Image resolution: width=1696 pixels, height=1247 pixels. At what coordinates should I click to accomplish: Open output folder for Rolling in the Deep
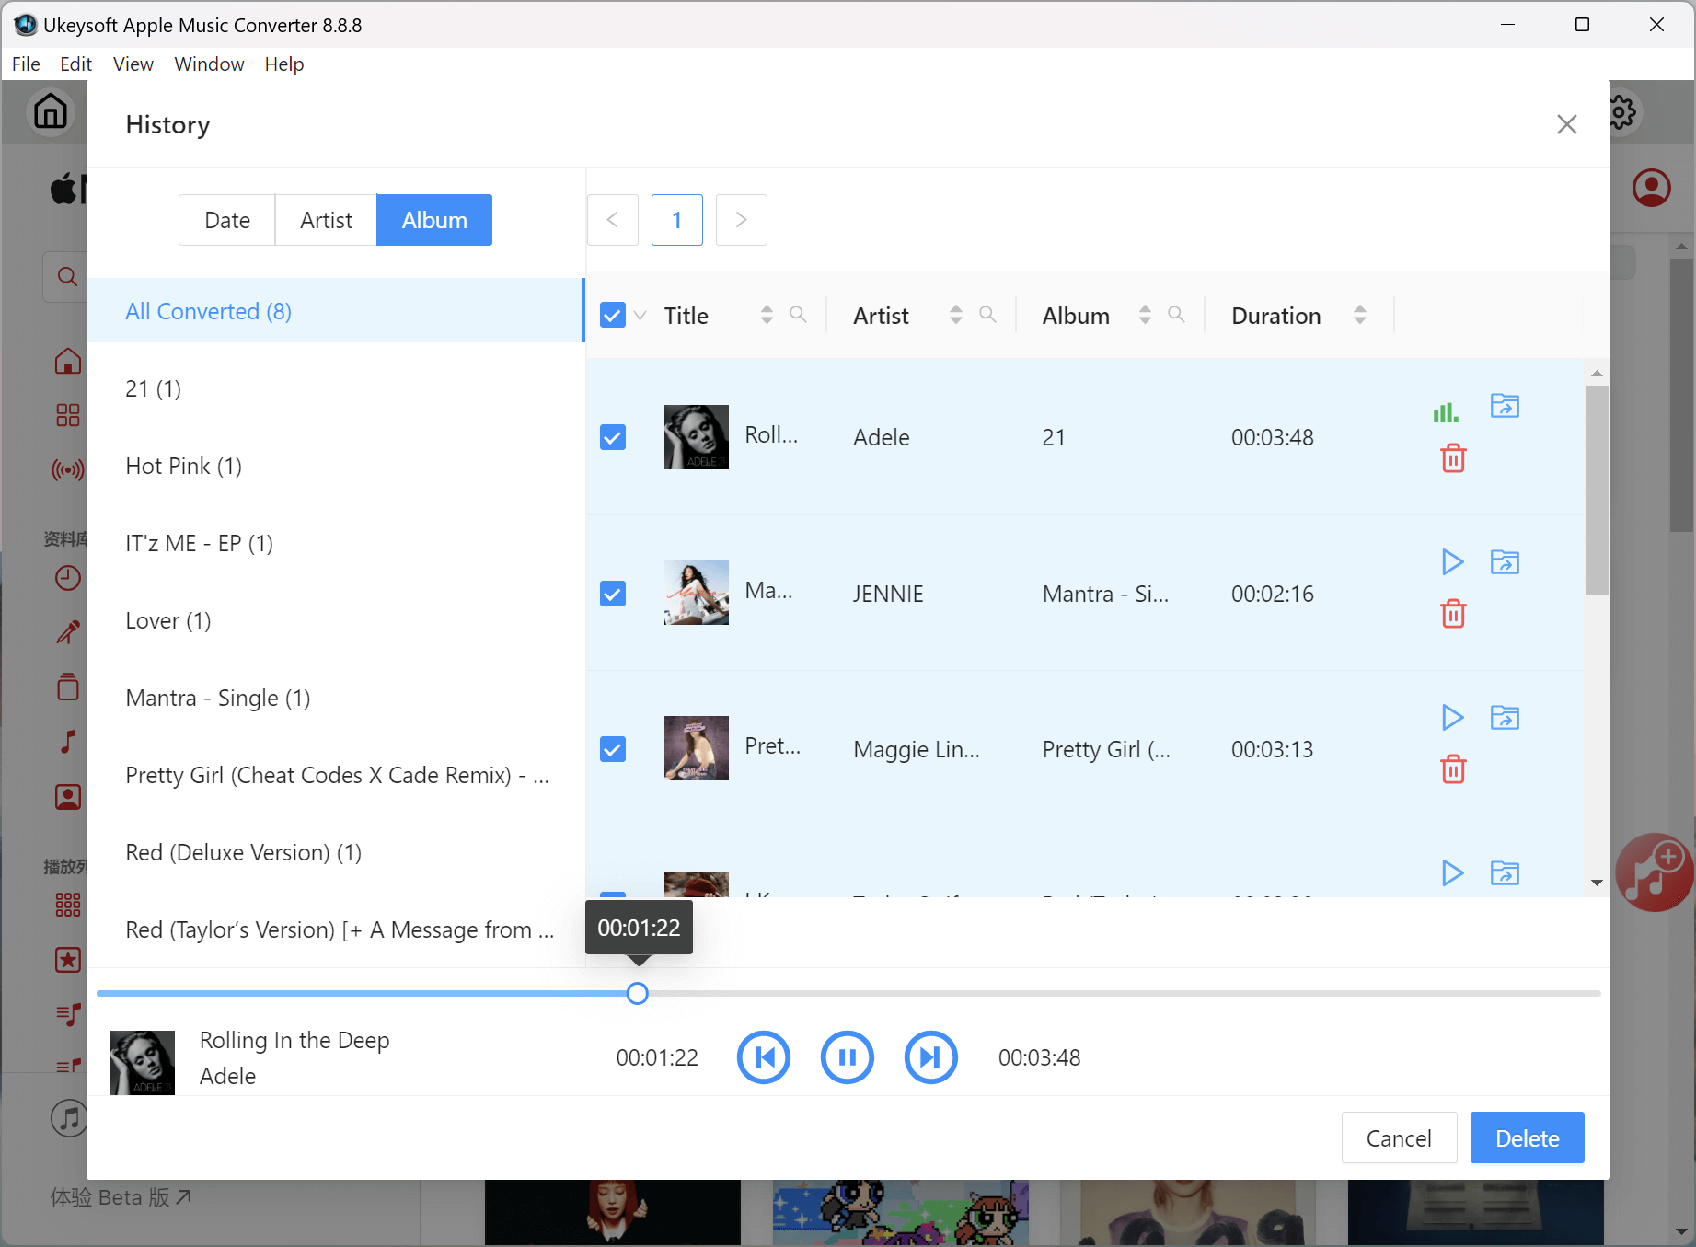point(1505,406)
